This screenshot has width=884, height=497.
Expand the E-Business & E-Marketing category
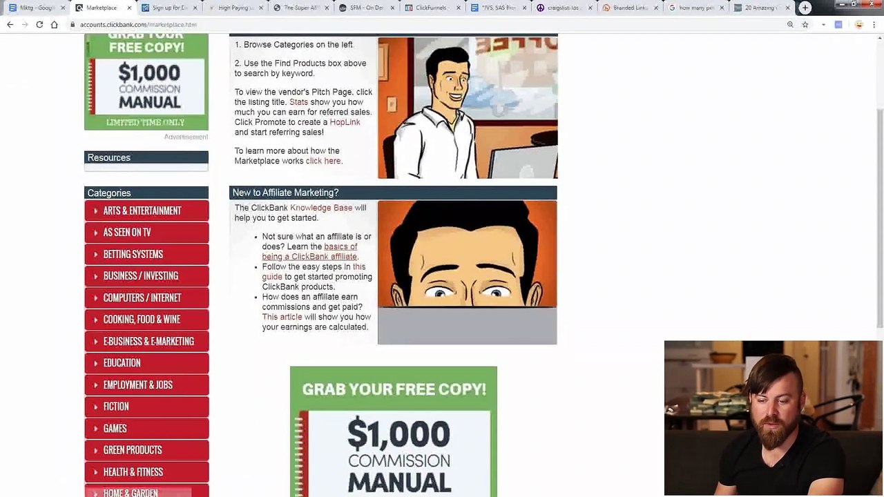(x=146, y=341)
